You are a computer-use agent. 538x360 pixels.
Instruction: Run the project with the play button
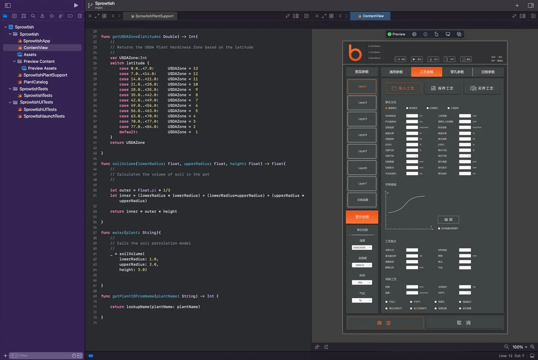[x=76, y=5]
